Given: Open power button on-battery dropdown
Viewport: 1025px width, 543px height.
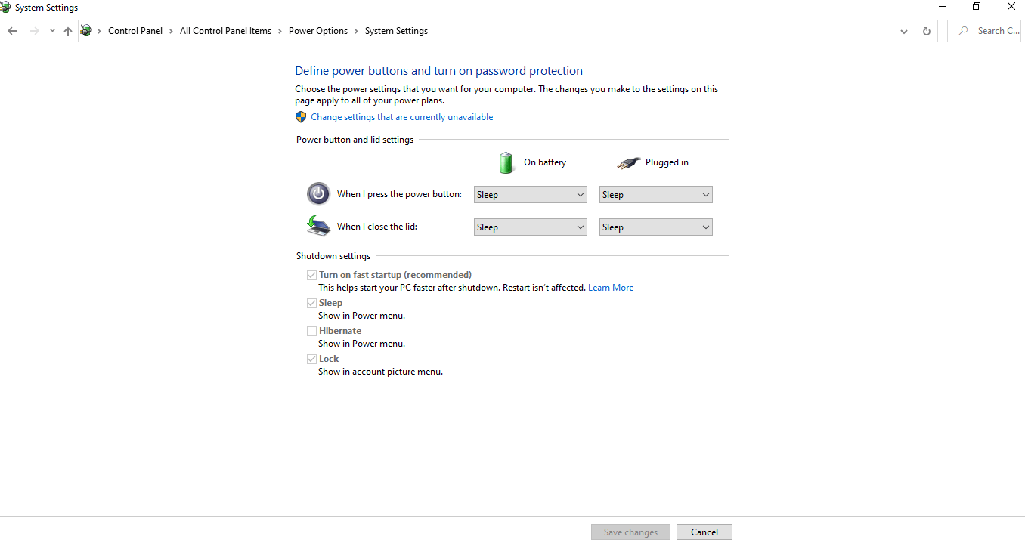Looking at the screenshot, I should pos(530,195).
